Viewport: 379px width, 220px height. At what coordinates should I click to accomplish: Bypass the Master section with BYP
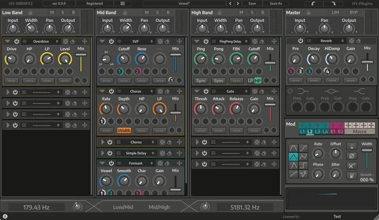pos(353,12)
